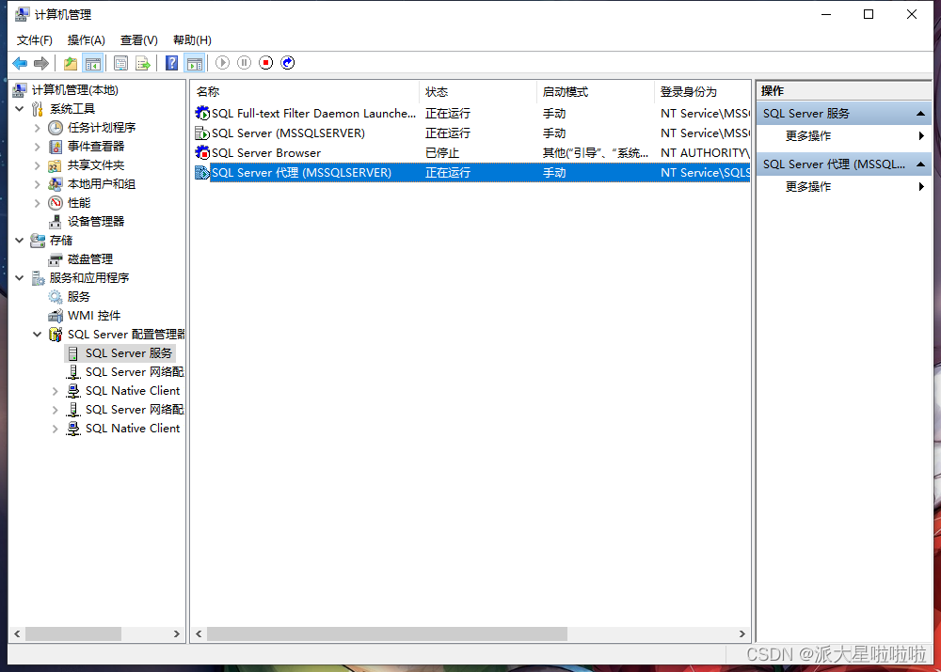Expand the 性能 node arrow
Viewport: 941px width, 672px height.
click(38, 203)
